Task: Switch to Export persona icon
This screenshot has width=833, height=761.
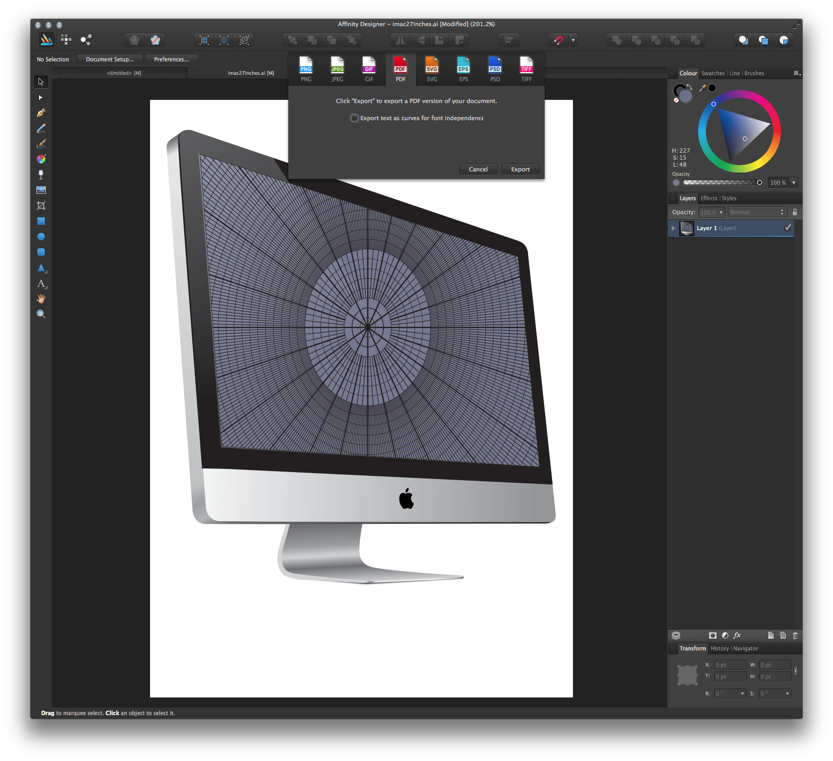Action: [x=85, y=40]
